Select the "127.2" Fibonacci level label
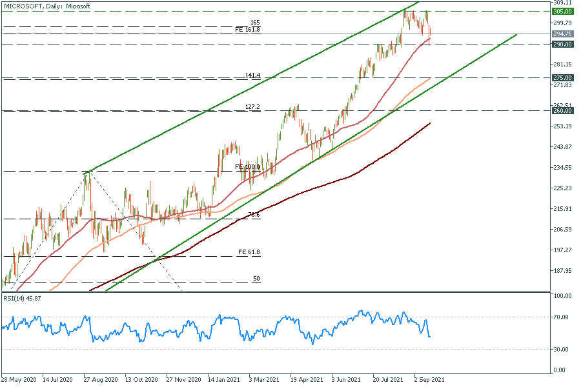Image resolution: width=581 pixels, height=387 pixels. pyautogui.click(x=252, y=107)
